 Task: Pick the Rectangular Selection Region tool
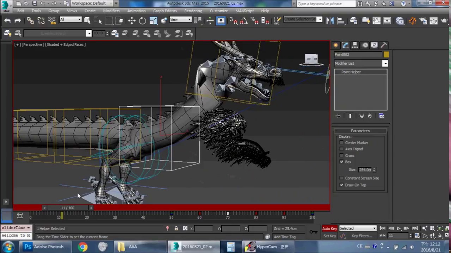(109, 20)
